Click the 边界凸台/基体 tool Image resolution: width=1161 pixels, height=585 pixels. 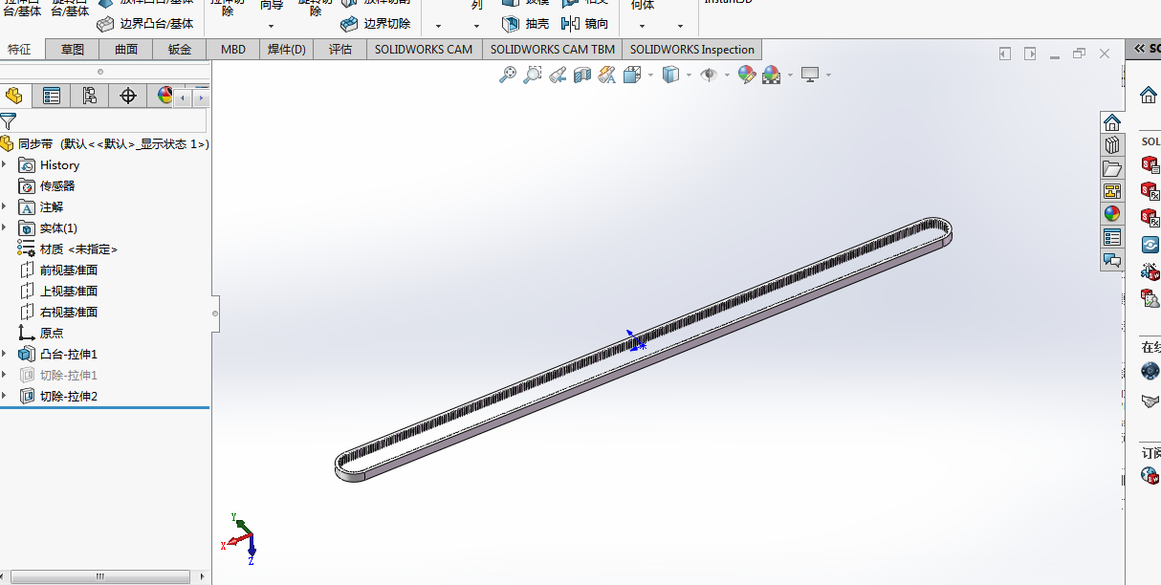[145, 23]
